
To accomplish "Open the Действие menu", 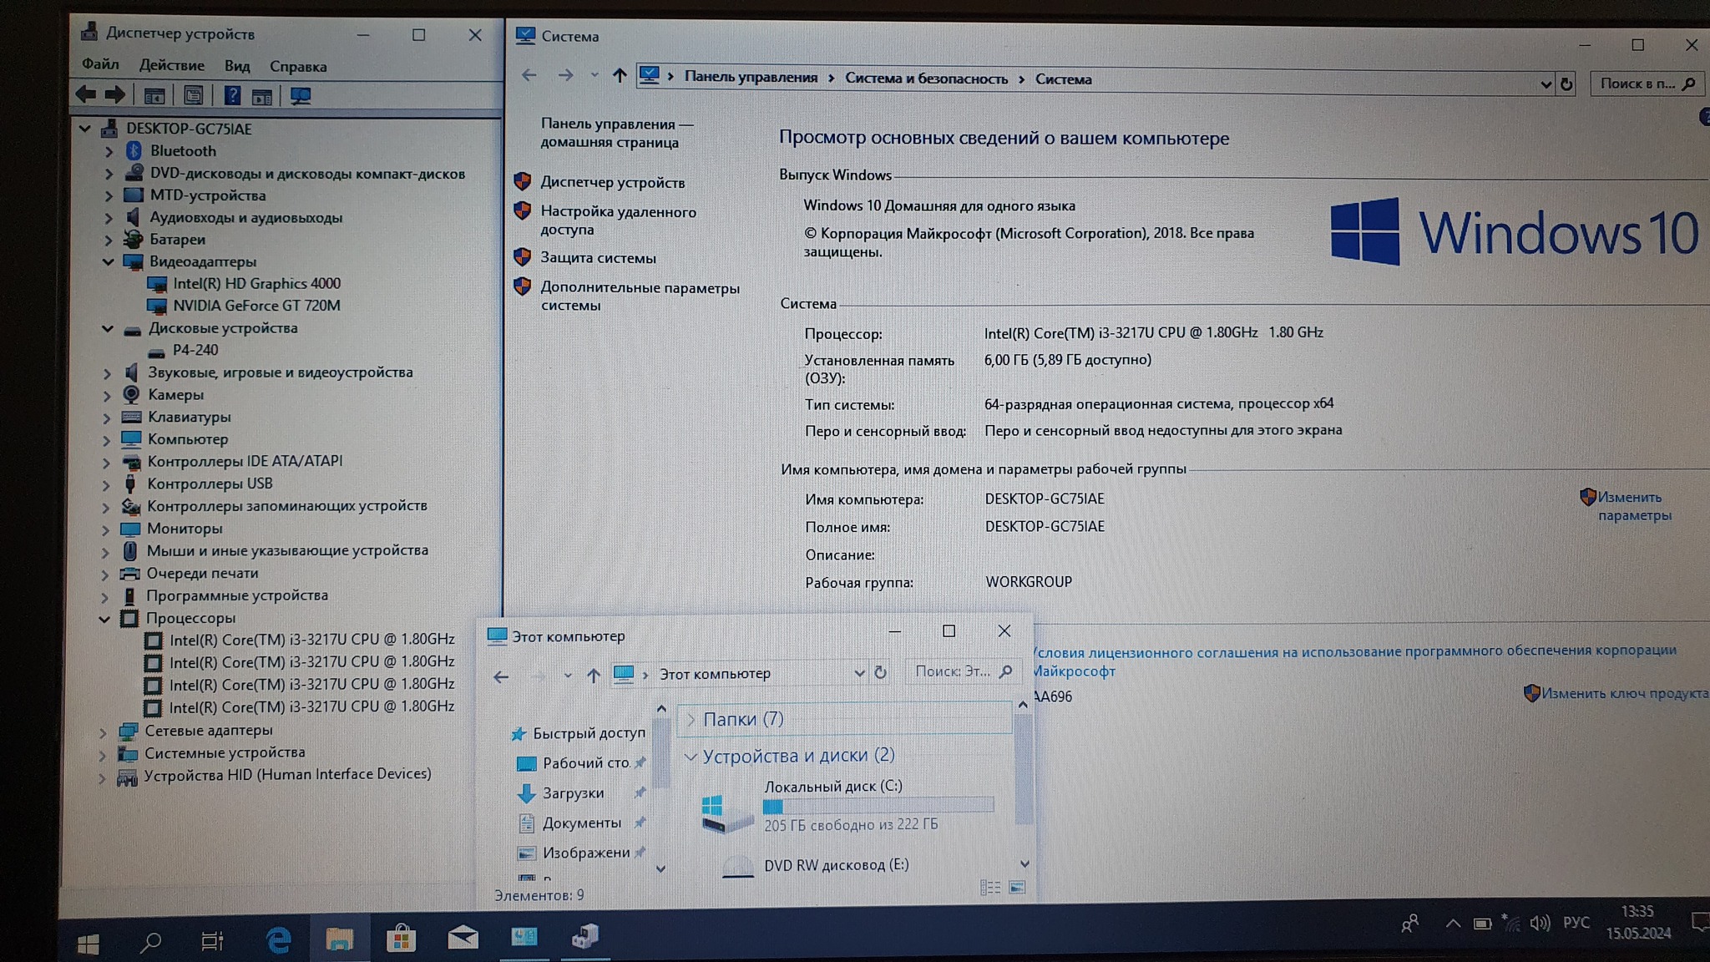I will [x=171, y=65].
